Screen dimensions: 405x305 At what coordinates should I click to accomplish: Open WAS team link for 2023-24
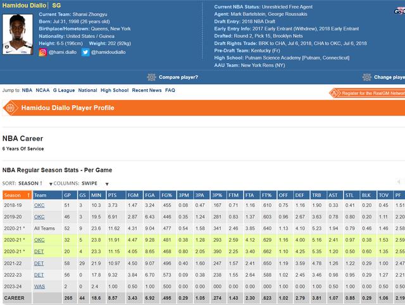[x=39, y=287]
